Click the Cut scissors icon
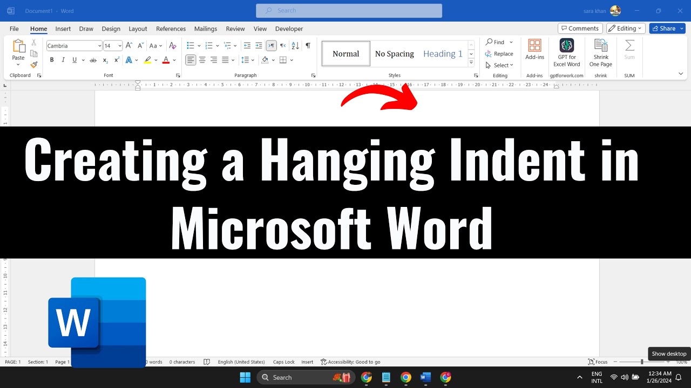 tap(34, 42)
